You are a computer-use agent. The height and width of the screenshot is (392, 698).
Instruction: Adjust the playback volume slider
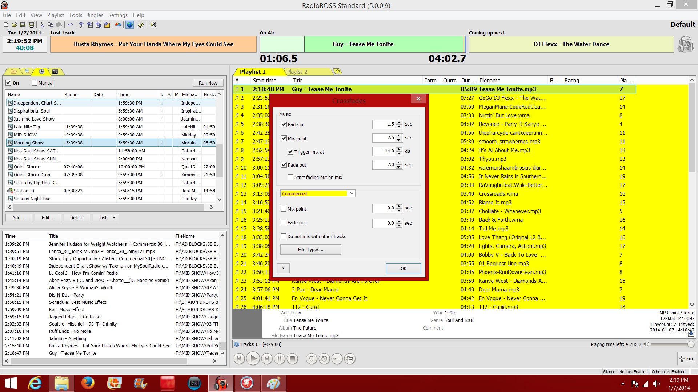click(690, 344)
